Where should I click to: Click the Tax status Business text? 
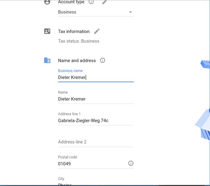(79, 41)
